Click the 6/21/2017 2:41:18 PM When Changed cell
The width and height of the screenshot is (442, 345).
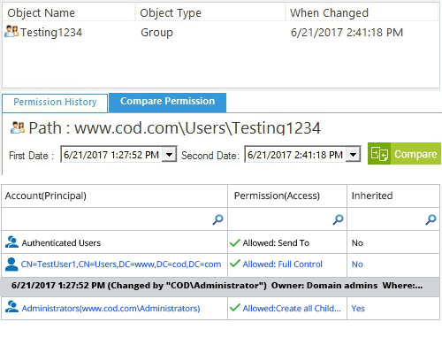pyautogui.click(x=347, y=33)
